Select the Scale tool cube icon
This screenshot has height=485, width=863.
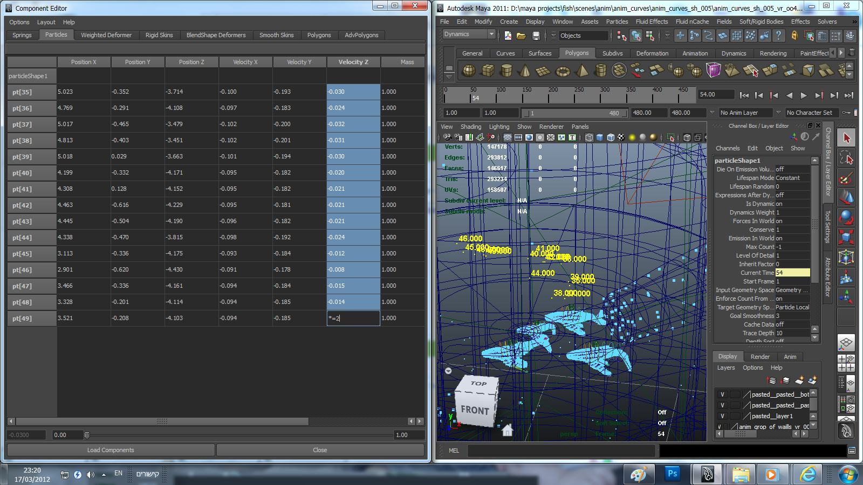[x=846, y=237]
